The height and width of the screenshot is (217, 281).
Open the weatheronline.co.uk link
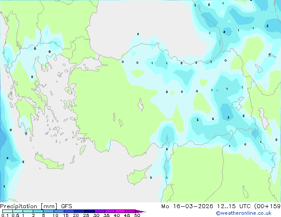coord(244,213)
